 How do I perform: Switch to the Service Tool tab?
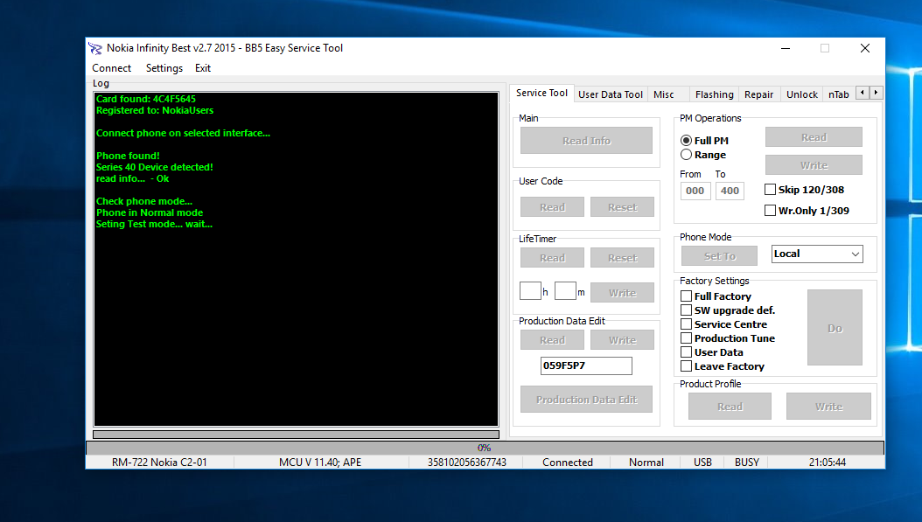coord(541,93)
